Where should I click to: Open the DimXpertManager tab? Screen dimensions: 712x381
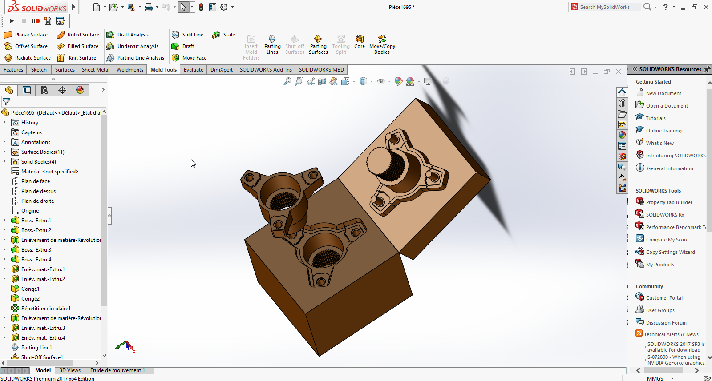coord(62,90)
